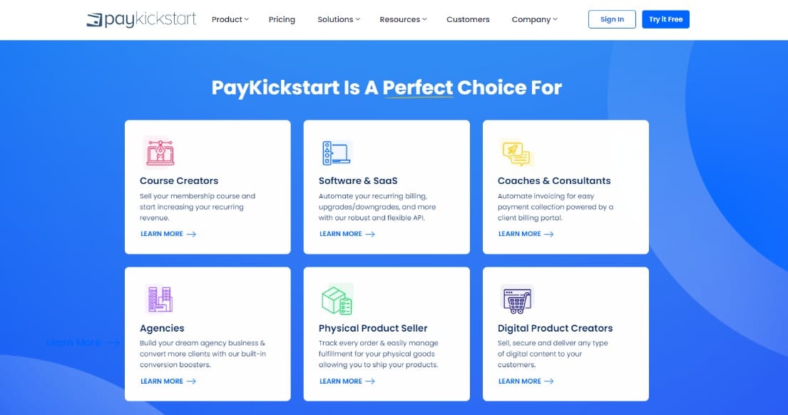Open the Company dropdown menu
Image resolution: width=788 pixels, height=415 pixels.
[x=534, y=19]
